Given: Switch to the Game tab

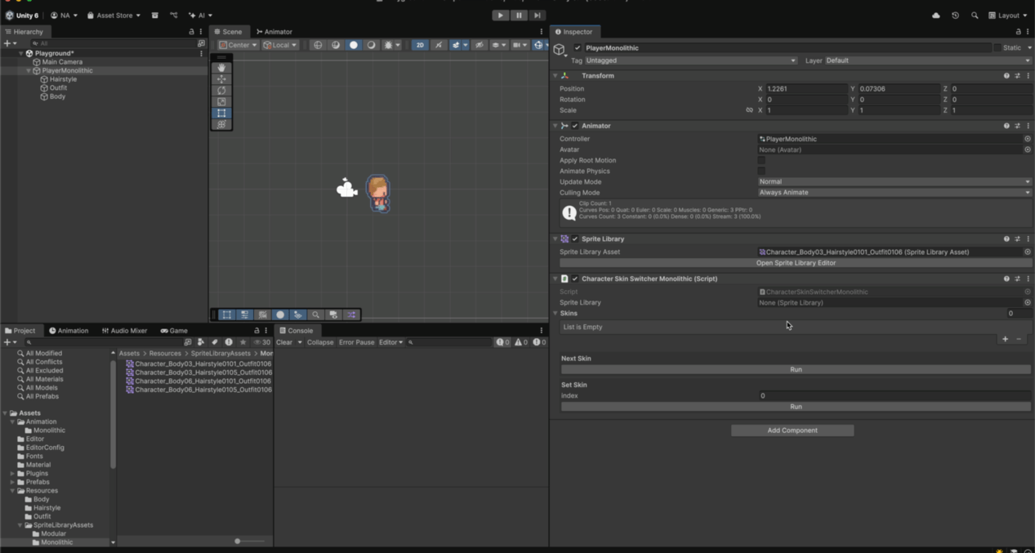Looking at the screenshot, I should coord(174,331).
